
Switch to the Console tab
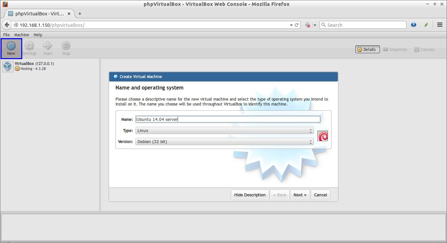(424, 49)
